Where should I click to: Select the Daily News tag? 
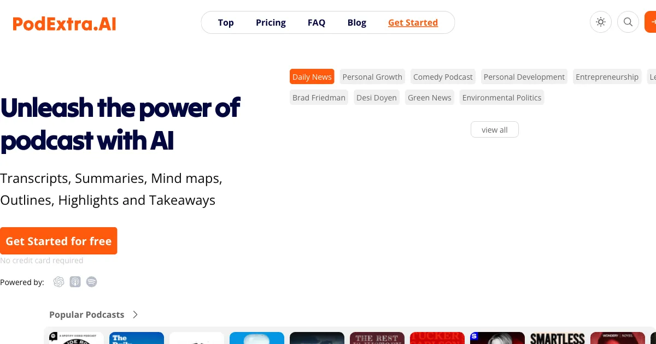tap(312, 77)
